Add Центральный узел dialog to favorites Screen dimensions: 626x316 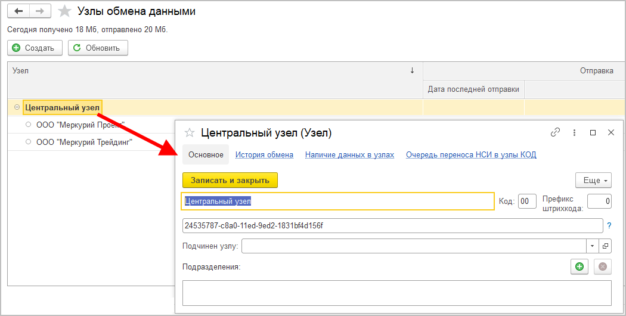pyautogui.click(x=190, y=132)
